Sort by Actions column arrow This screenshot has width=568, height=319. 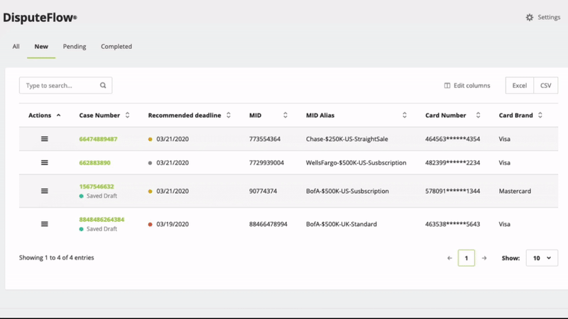[59, 116]
